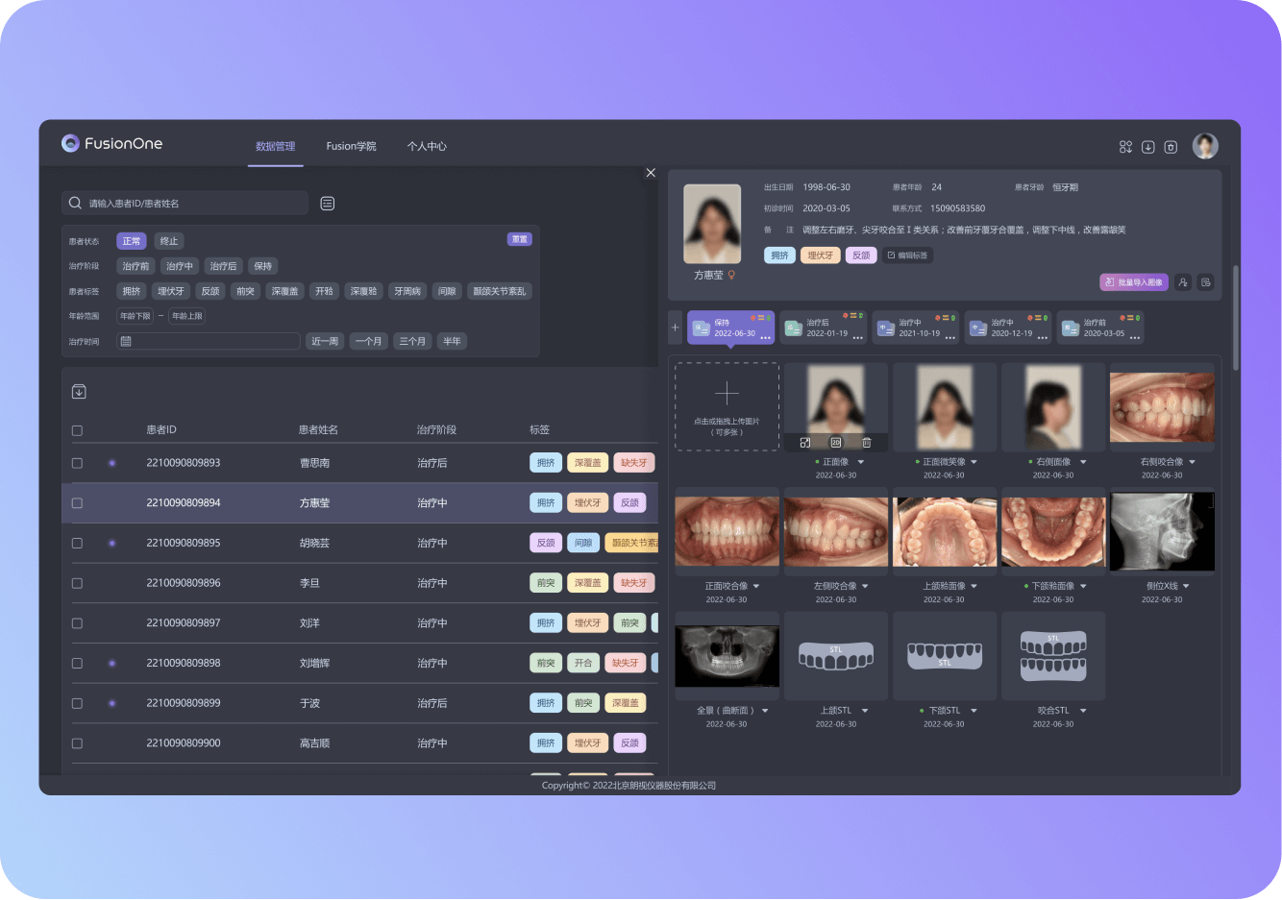Check the checkbox beside patient 刘洋
This screenshot has width=1282, height=900.
tap(77, 622)
